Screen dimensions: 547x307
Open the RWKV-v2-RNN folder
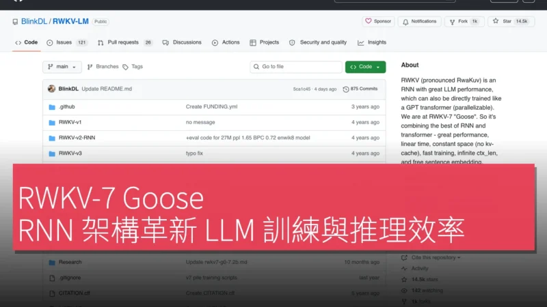(77, 138)
